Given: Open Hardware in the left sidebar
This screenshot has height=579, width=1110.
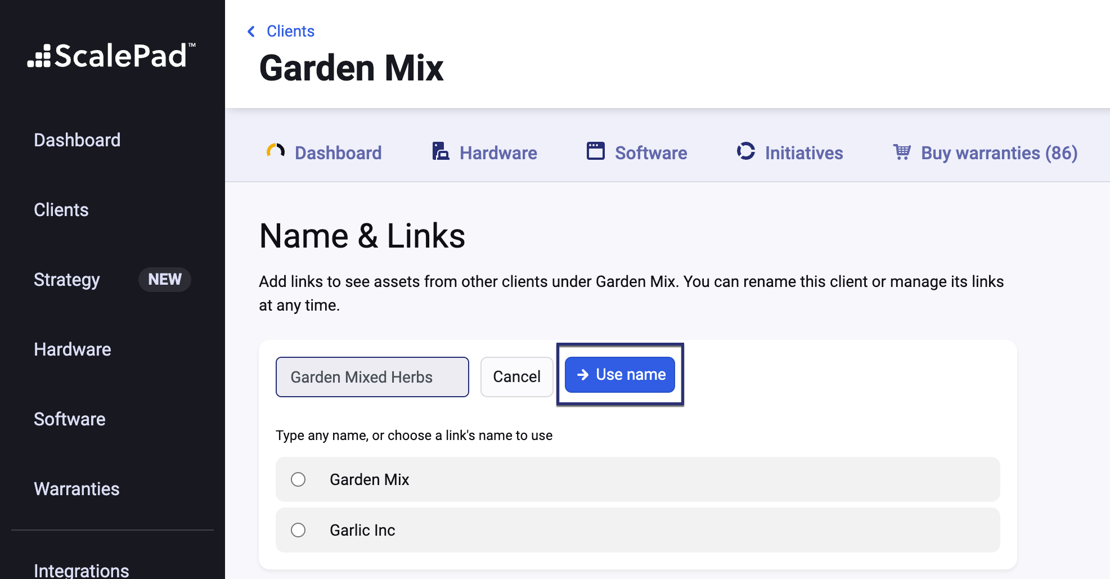Looking at the screenshot, I should coord(73,349).
